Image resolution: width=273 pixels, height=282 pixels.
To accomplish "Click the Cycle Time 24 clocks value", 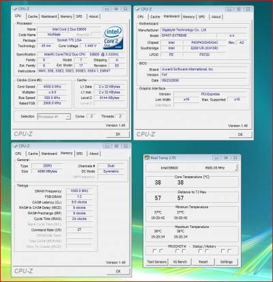I will 79,218.
